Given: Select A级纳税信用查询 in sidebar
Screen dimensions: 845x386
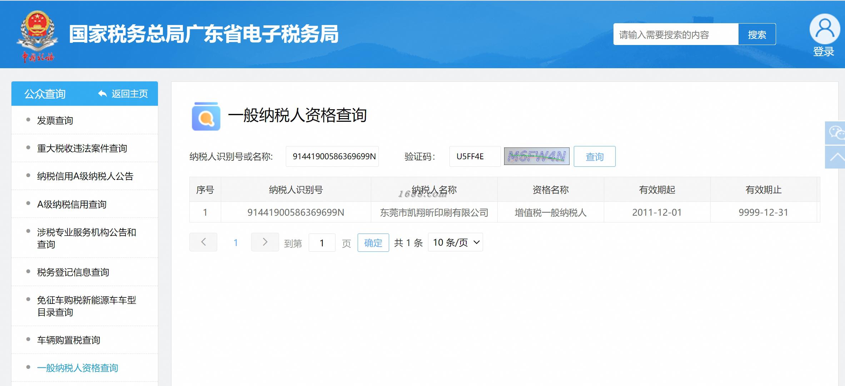Looking at the screenshot, I should [x=72, y=204].
